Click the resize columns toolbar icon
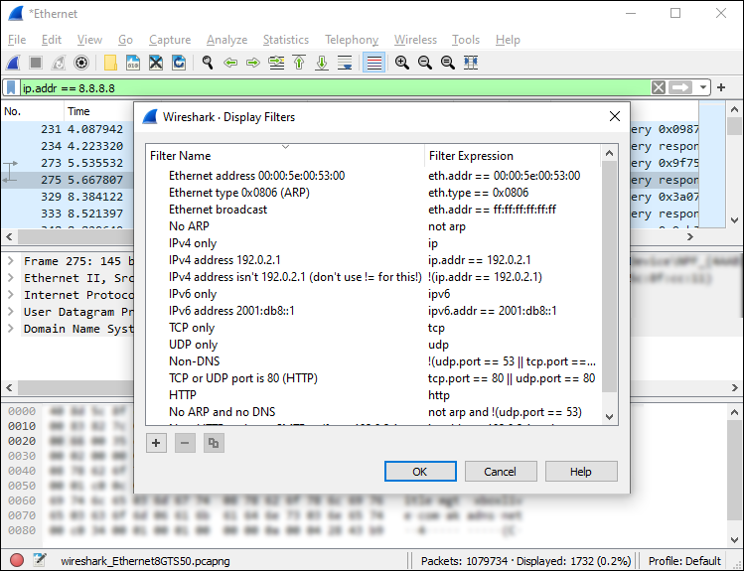Viewport: 744px width, 571px height. coord(471,63)
